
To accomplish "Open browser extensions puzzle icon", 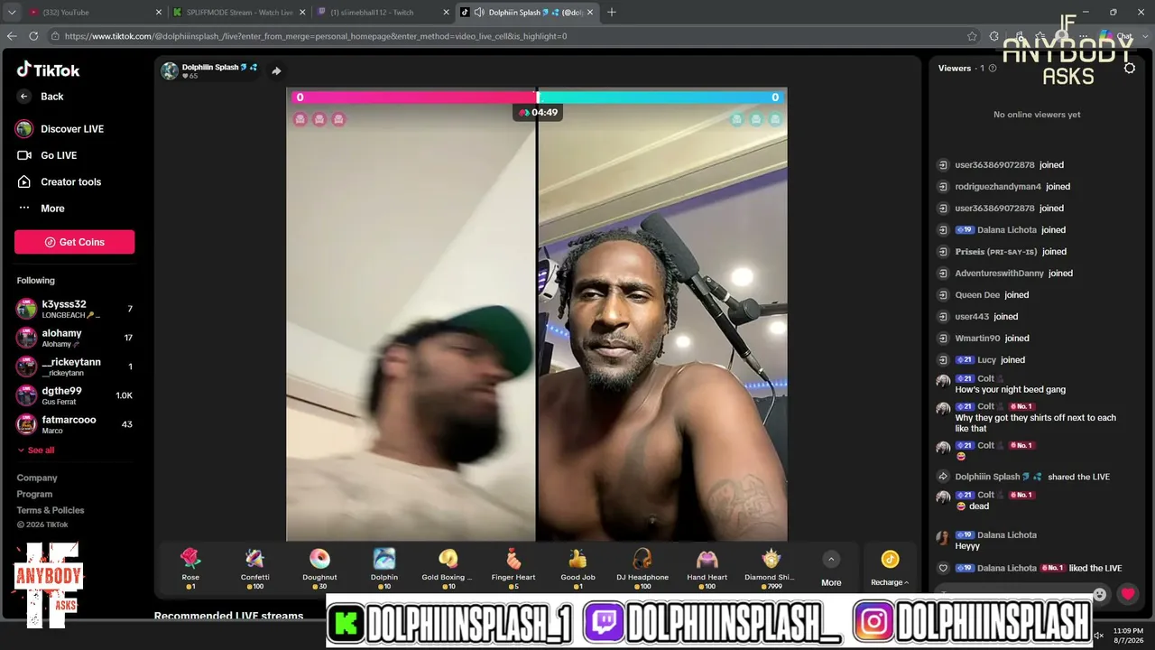I will pyautogui.click(x=994, y=36).
